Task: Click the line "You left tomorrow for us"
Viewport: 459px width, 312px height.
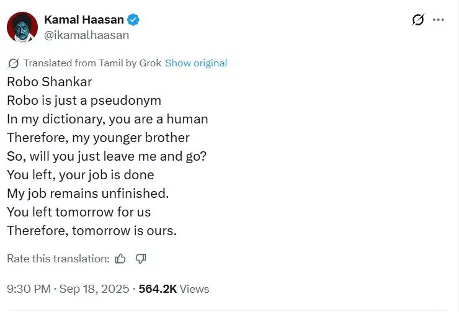Action: pyautogui.click(x=79, y=212)
